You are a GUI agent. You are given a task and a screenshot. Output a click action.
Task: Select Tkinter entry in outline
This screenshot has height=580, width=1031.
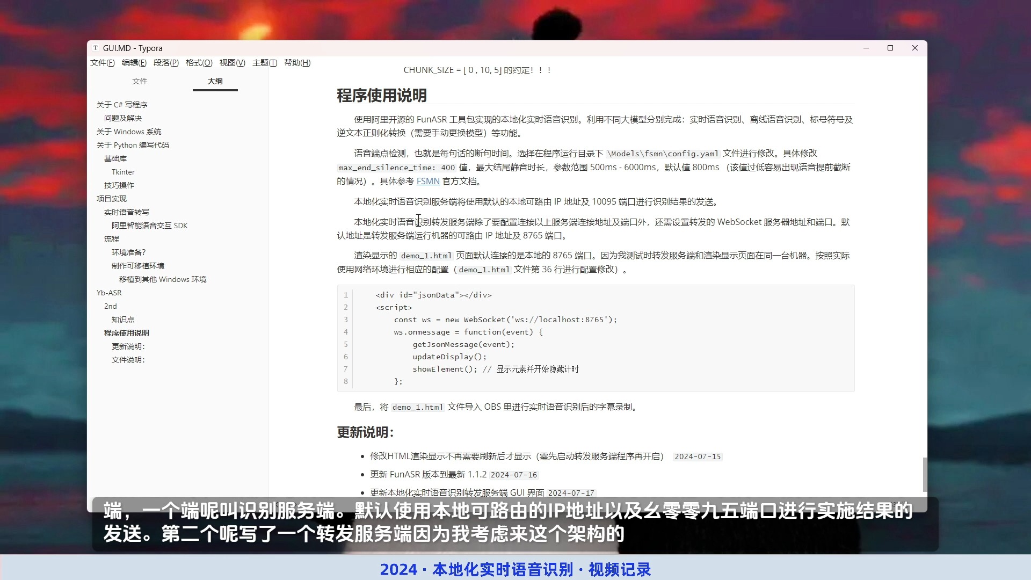123,172
